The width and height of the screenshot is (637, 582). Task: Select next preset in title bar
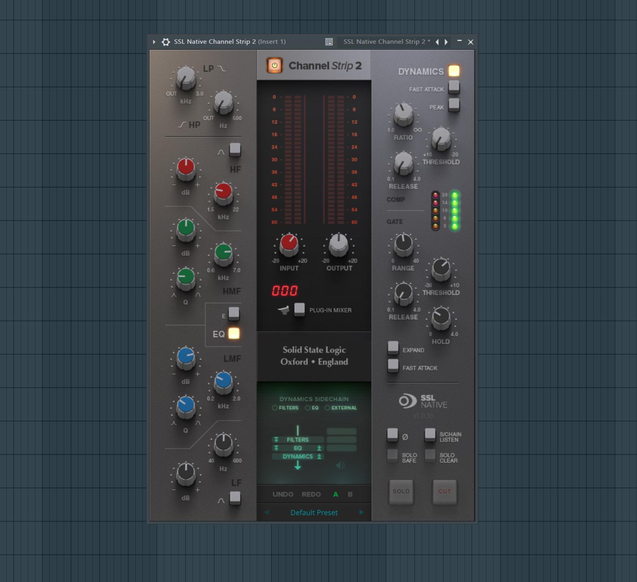(446, 42)
